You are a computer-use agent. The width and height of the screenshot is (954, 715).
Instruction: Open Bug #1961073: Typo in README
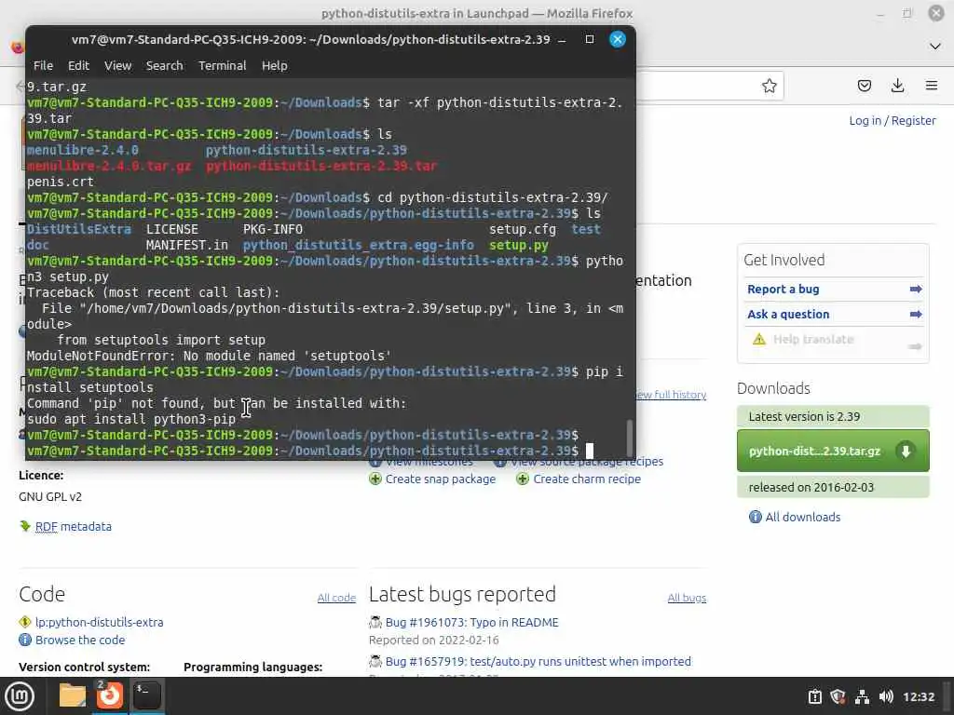[x=472, y=623]
